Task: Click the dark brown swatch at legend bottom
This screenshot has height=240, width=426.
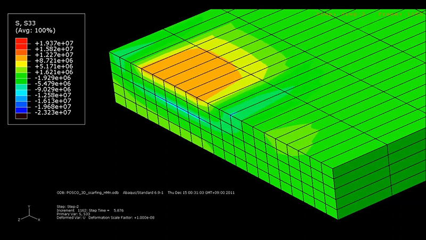Action: pyautogui.click(x=21, y=115)
